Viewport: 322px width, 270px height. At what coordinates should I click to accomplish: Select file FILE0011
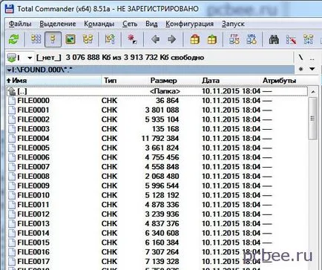(x=157, y=205)
